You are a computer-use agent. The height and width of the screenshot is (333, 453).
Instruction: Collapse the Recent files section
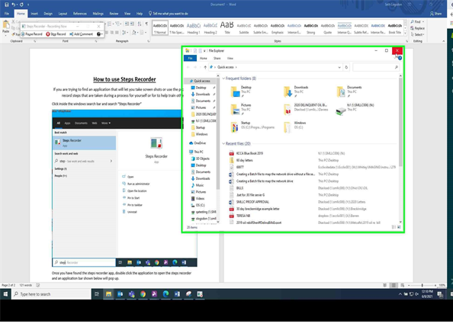tap(223, 144)
